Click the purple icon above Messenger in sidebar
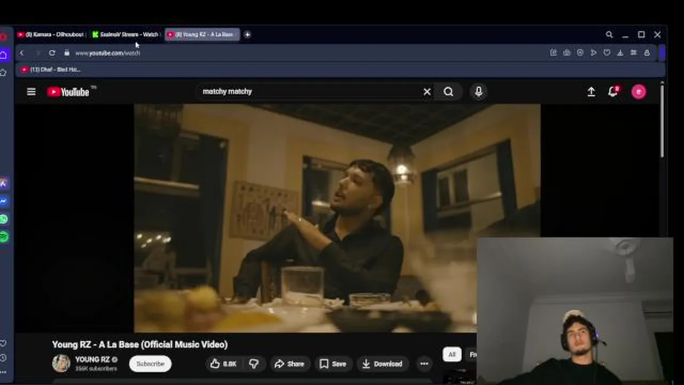This screenshot has width=684, height=385. 4,183
